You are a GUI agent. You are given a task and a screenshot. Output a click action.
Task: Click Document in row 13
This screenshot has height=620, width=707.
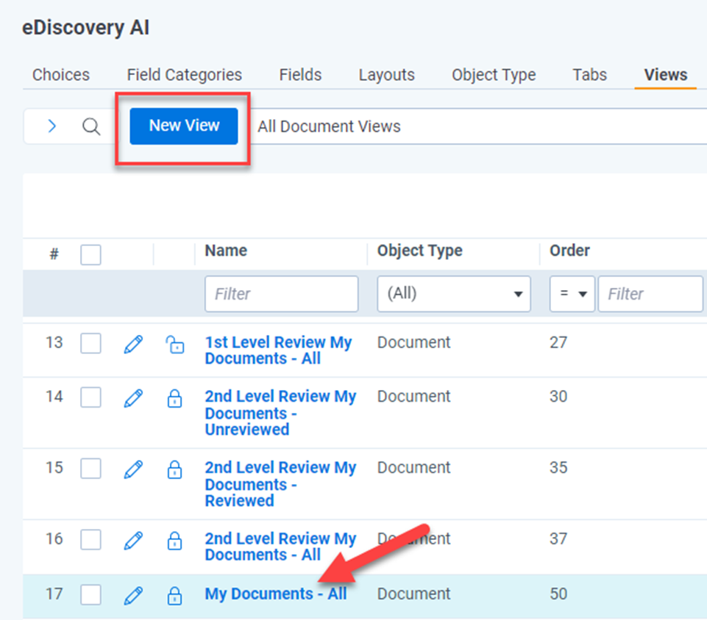[x=414, y=342]
